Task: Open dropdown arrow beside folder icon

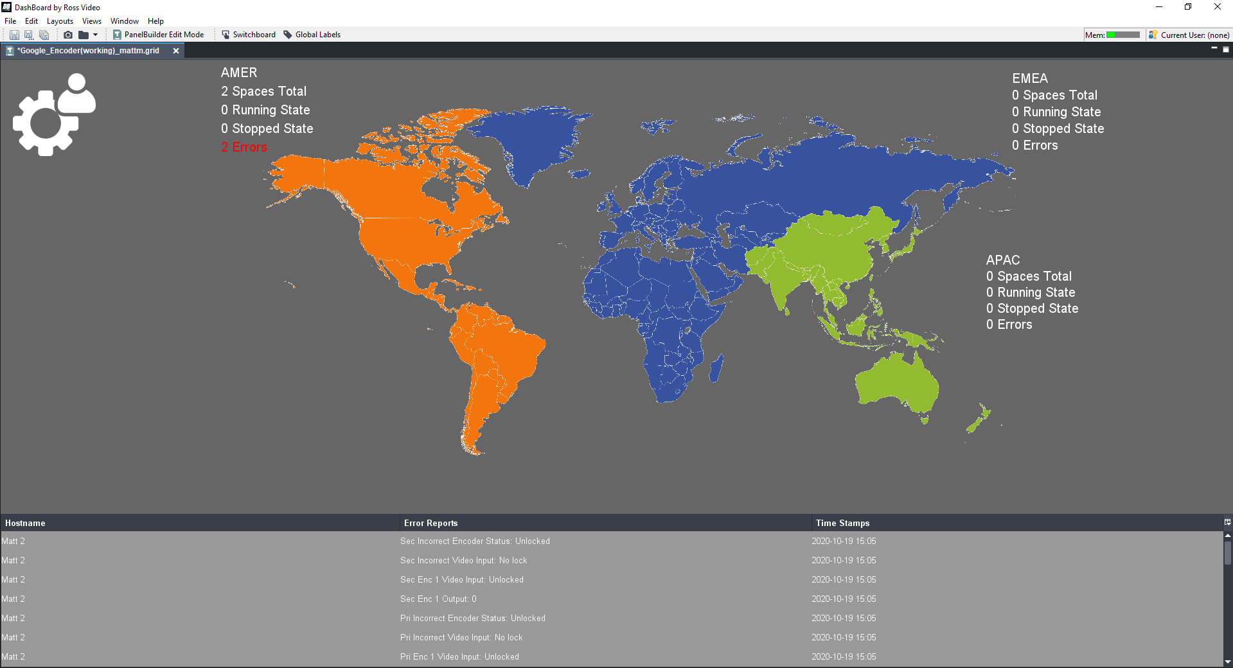Action: pyautogui.click(x=96, y=35)
